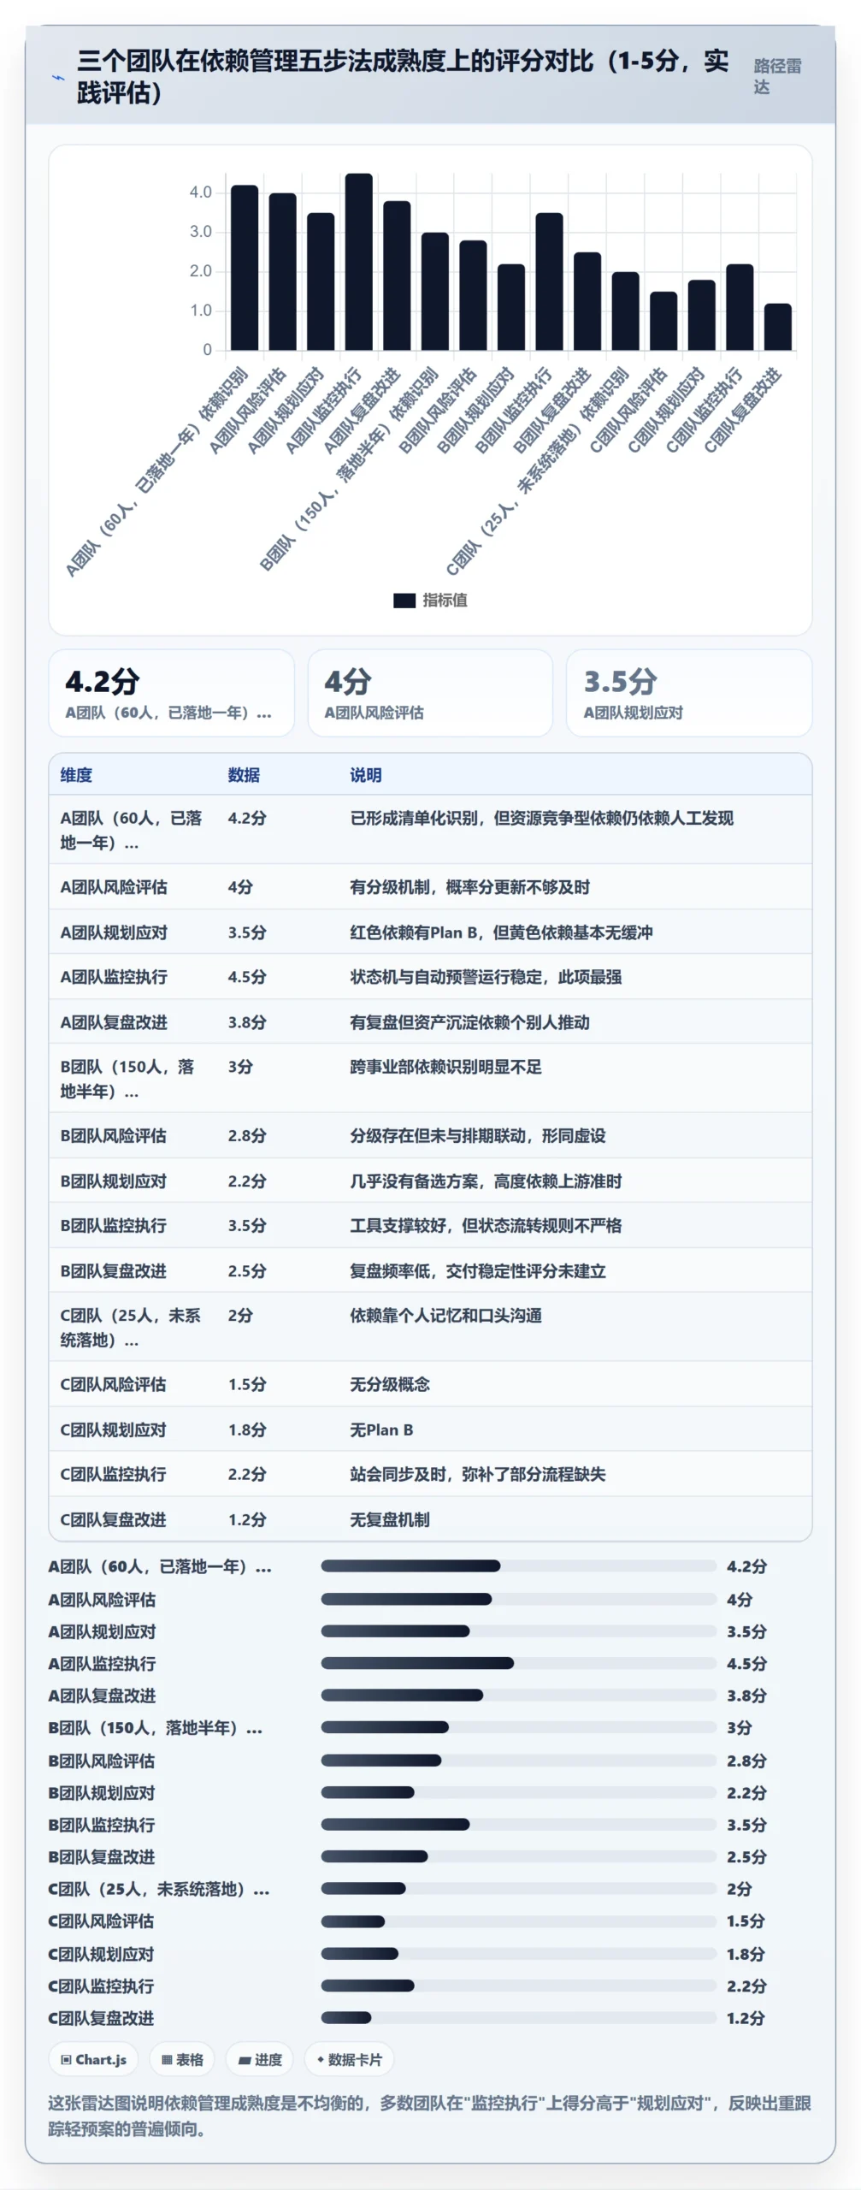
Task: Toggle the 指标值 legend swatch
Action: click(404, 601)
